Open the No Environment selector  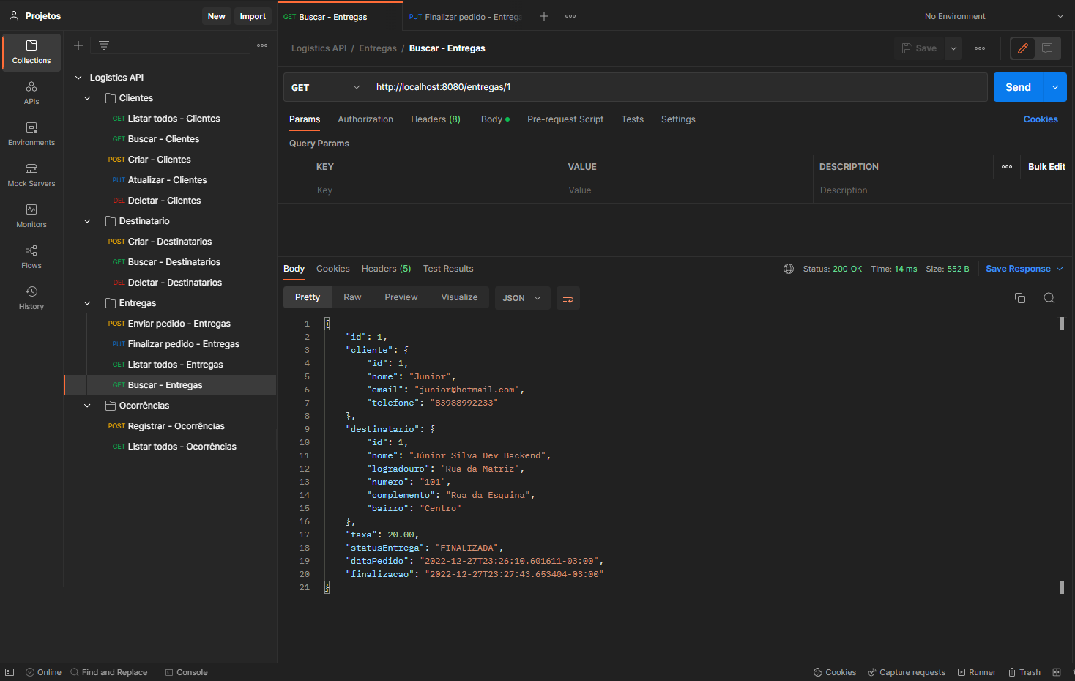[993, 16]
